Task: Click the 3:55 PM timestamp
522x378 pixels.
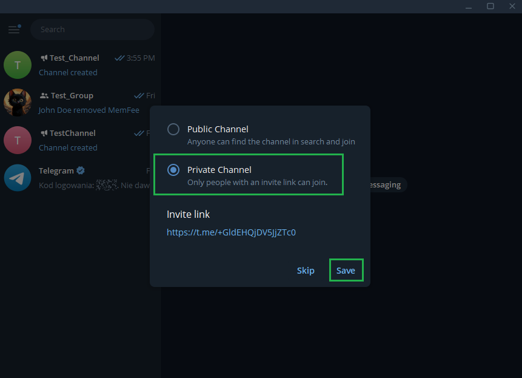Action: click(x=141, y=58)
